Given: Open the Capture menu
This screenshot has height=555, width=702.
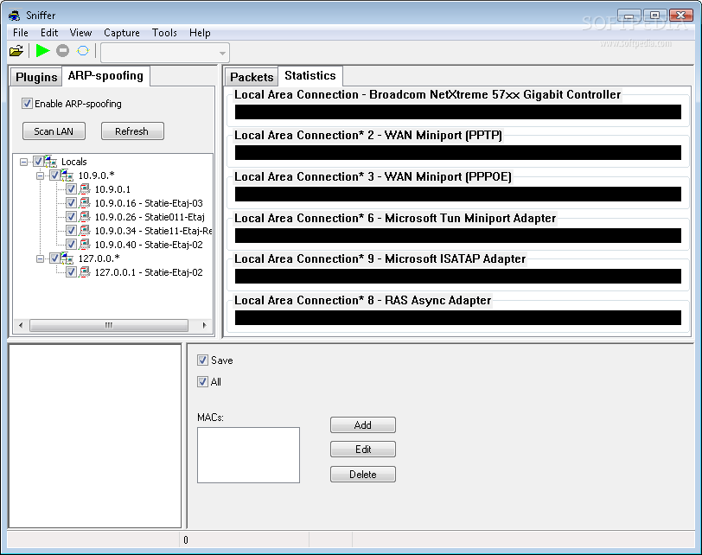Looking at the screenshot, I should pos(122,33).
